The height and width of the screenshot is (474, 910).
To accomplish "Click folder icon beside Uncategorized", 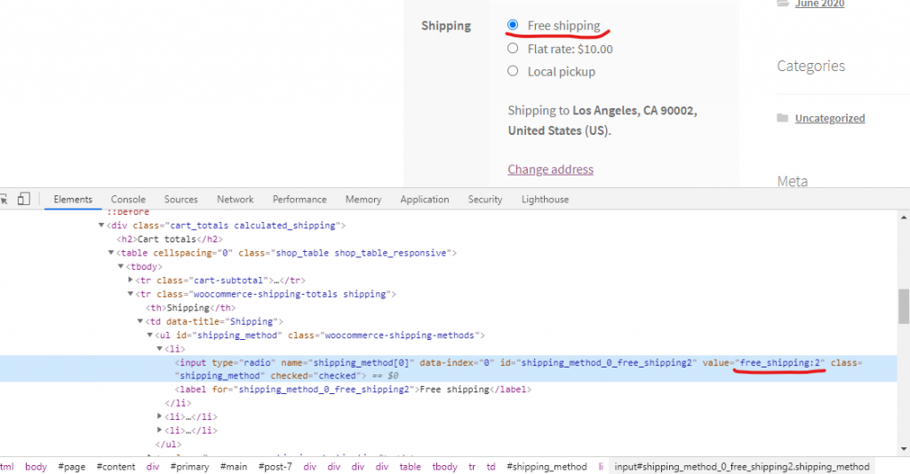I will coord(782,118).
